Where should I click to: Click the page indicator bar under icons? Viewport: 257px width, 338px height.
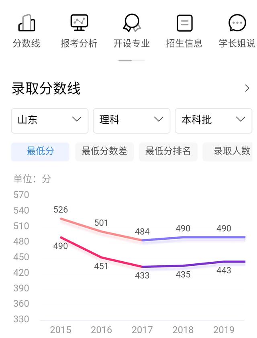point(132,60)
